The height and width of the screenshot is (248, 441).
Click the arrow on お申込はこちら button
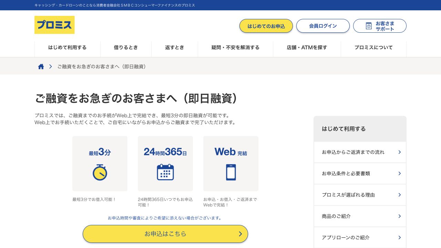tap(240, 234)
